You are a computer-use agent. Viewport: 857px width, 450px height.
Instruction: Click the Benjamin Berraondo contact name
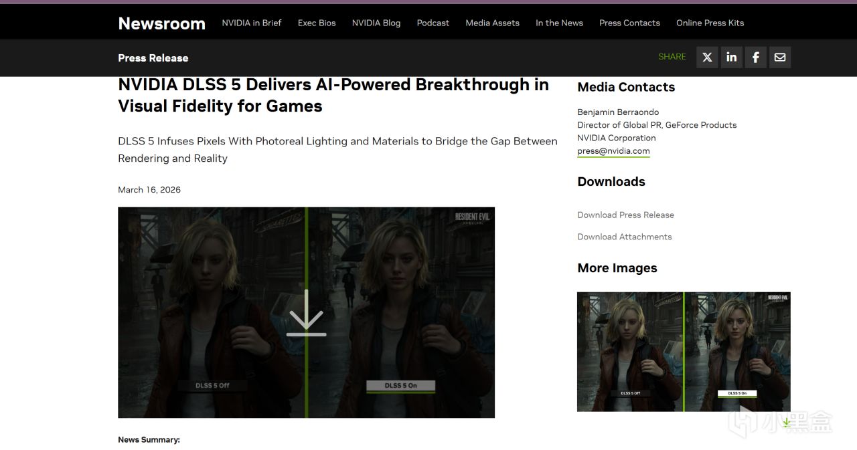(x=618, y=112)
